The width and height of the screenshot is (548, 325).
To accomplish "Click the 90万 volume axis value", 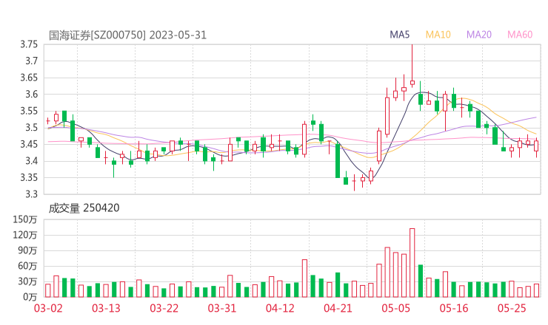I will pyautogui.click(x=27, y=250).
